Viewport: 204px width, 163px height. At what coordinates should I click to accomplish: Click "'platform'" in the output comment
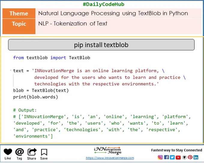coord(175,117)
